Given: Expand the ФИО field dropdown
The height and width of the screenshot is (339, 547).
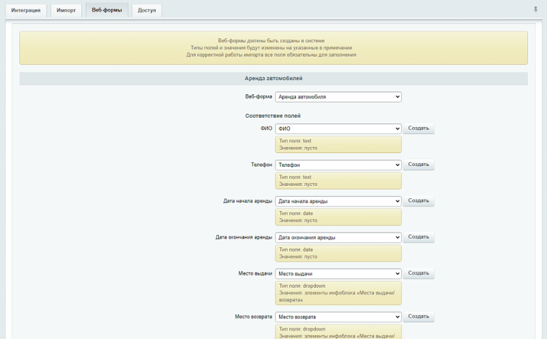Looking at the screenshot, I should (x=338, y=128).
